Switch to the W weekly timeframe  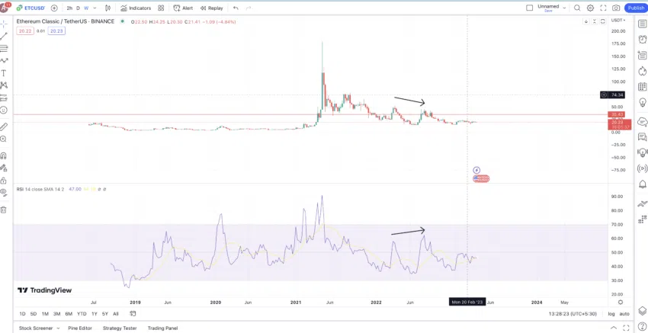pos(86,8)
